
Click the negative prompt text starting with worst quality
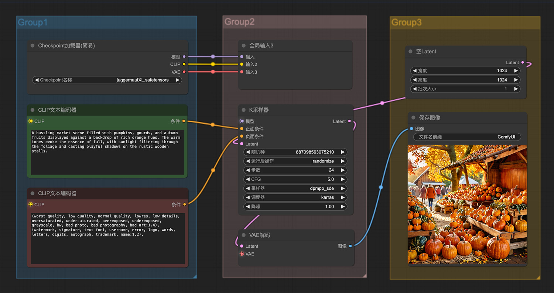coord(108,238)
